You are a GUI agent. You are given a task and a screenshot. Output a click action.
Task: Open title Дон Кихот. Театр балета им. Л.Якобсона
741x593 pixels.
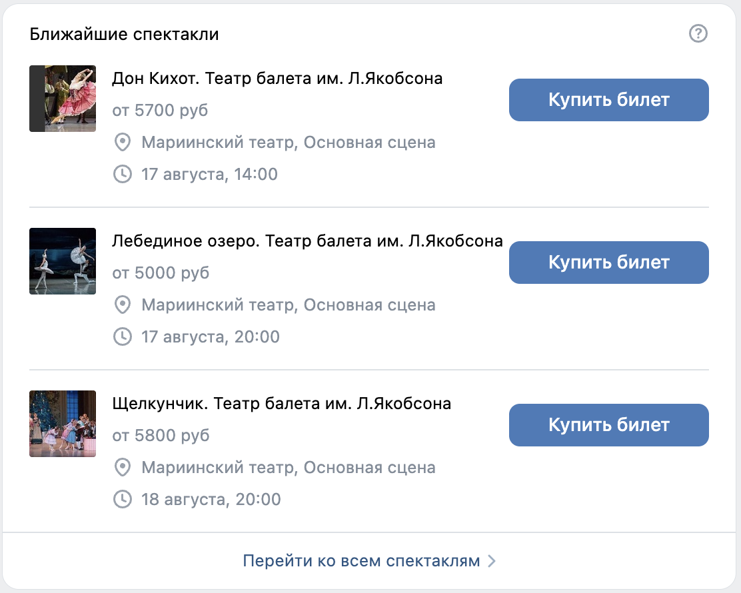point(277,79)
